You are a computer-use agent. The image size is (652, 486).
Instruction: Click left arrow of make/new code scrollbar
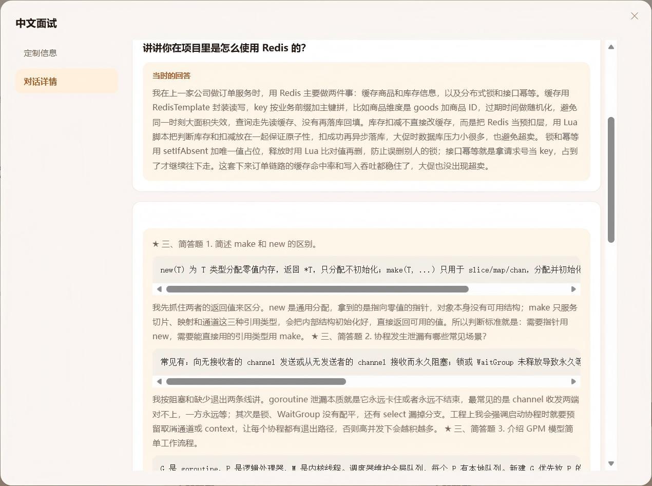(x=159, y=289)
